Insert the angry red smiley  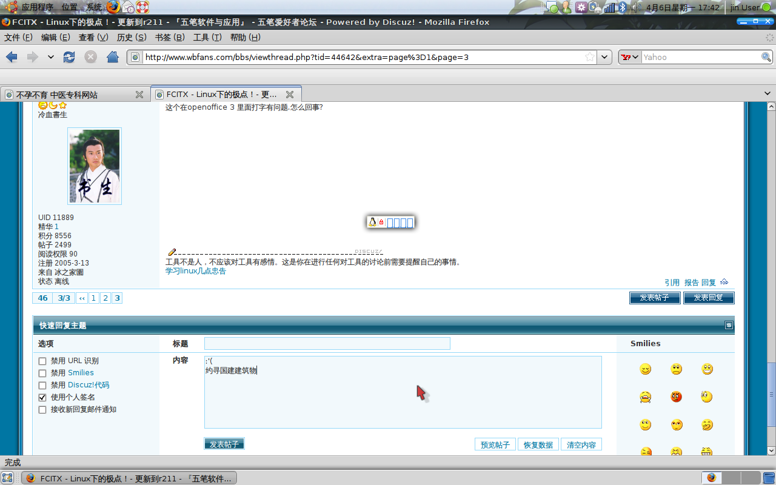click(x=677, y=397)
